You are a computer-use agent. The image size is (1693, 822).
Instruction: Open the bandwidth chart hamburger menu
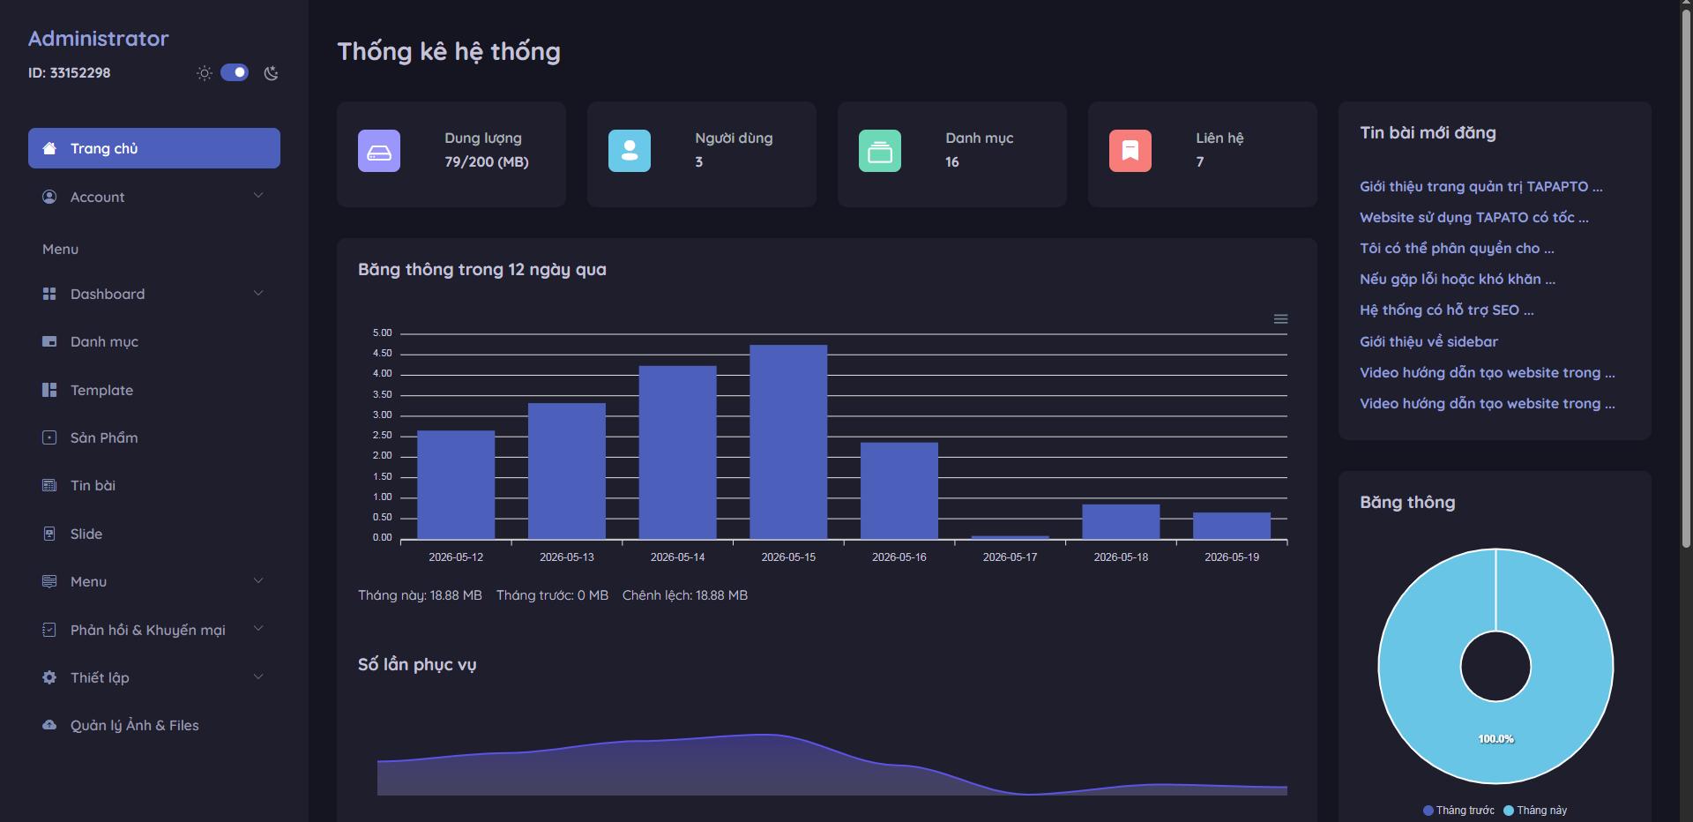coord(1280,319)
